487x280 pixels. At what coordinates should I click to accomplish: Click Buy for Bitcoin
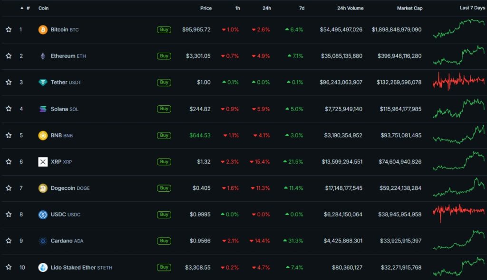[164, 30]
